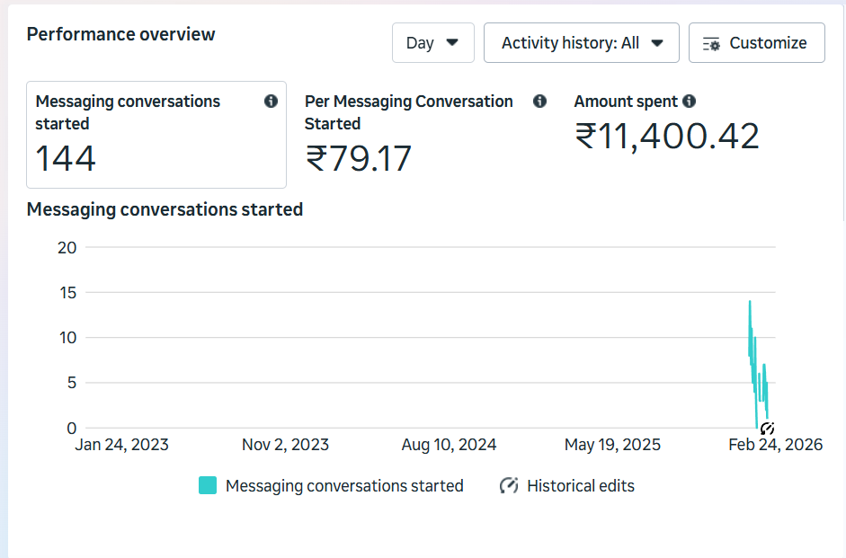Click the teal line peak on the chart

tap(750, 303)
